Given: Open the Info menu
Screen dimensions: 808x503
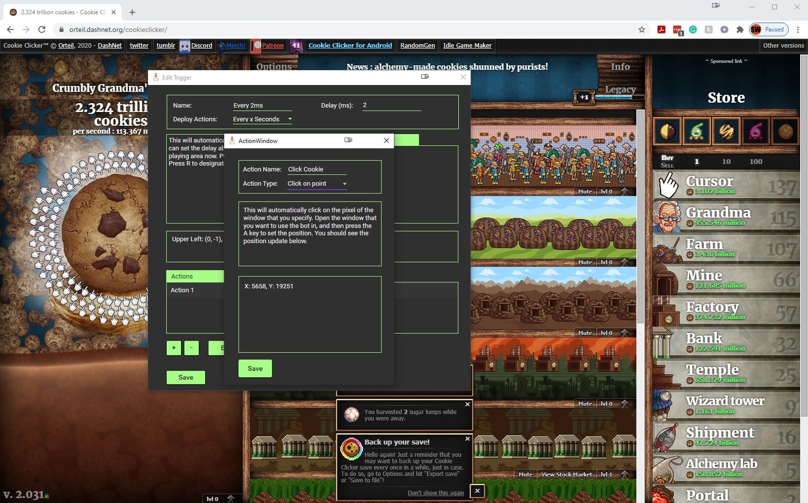Looking at the screenshot, I should tap(620, 66).
